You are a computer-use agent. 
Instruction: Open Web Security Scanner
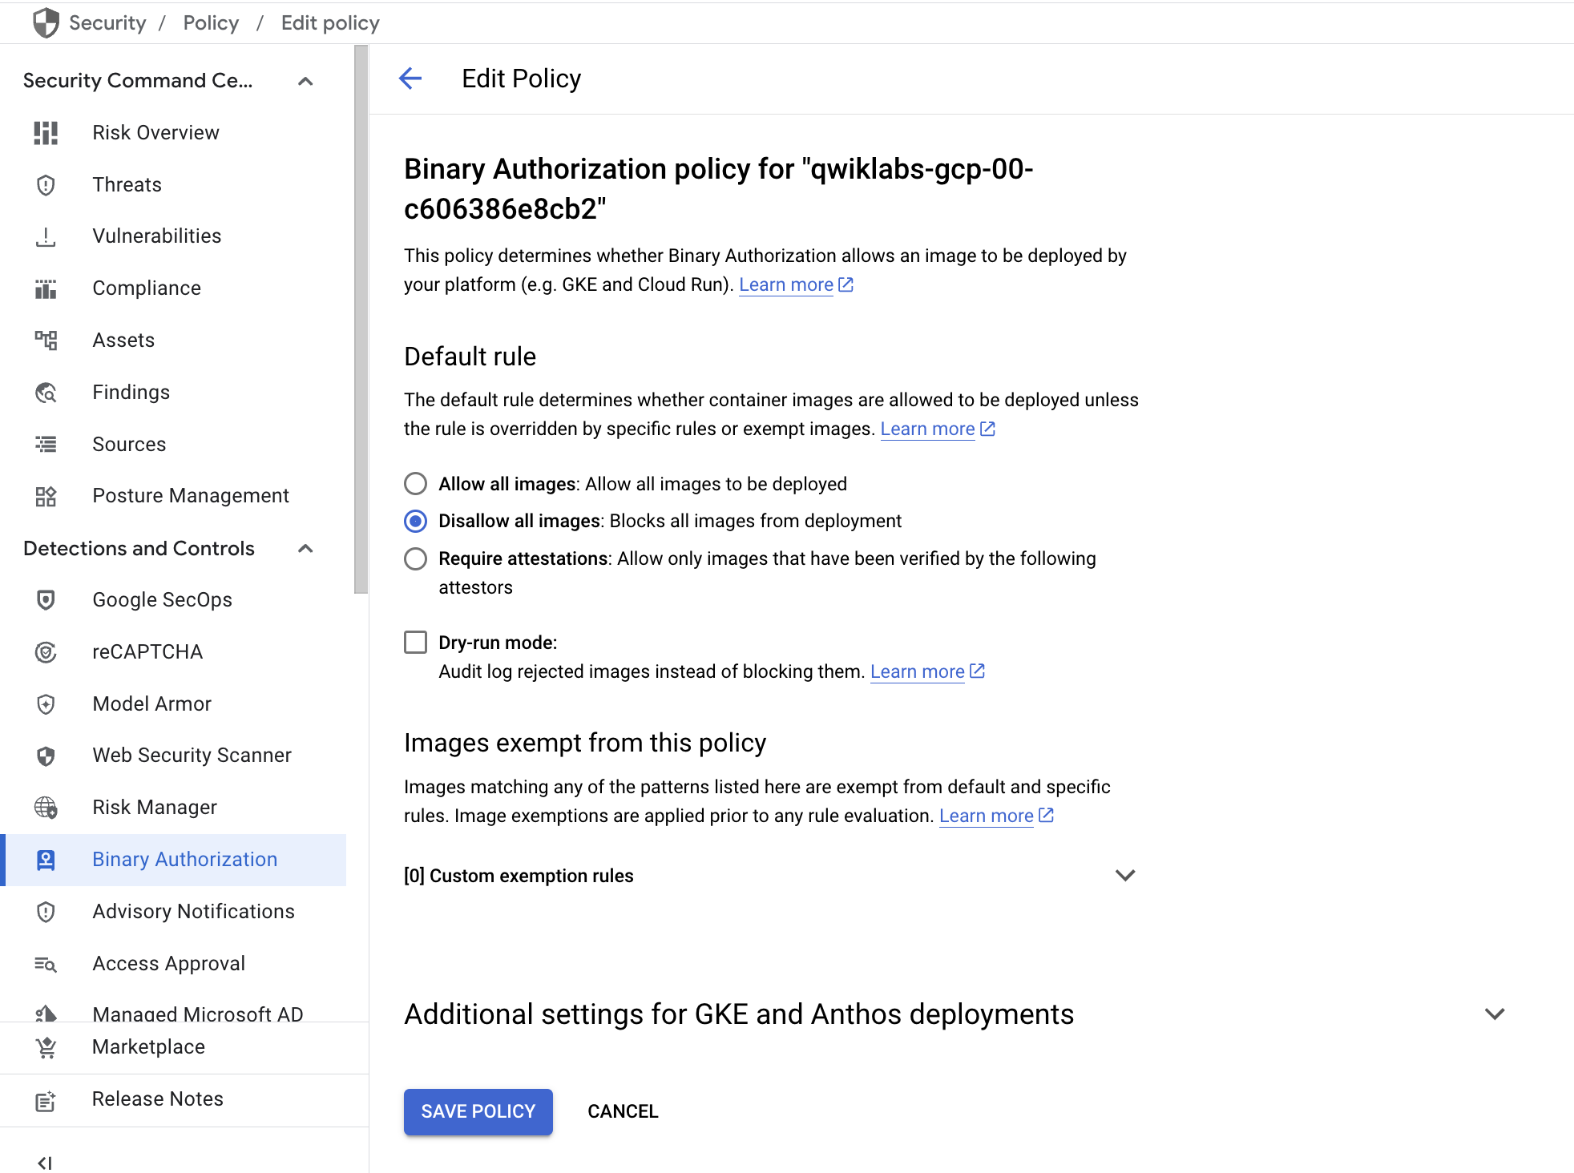(x=192, y=756)
